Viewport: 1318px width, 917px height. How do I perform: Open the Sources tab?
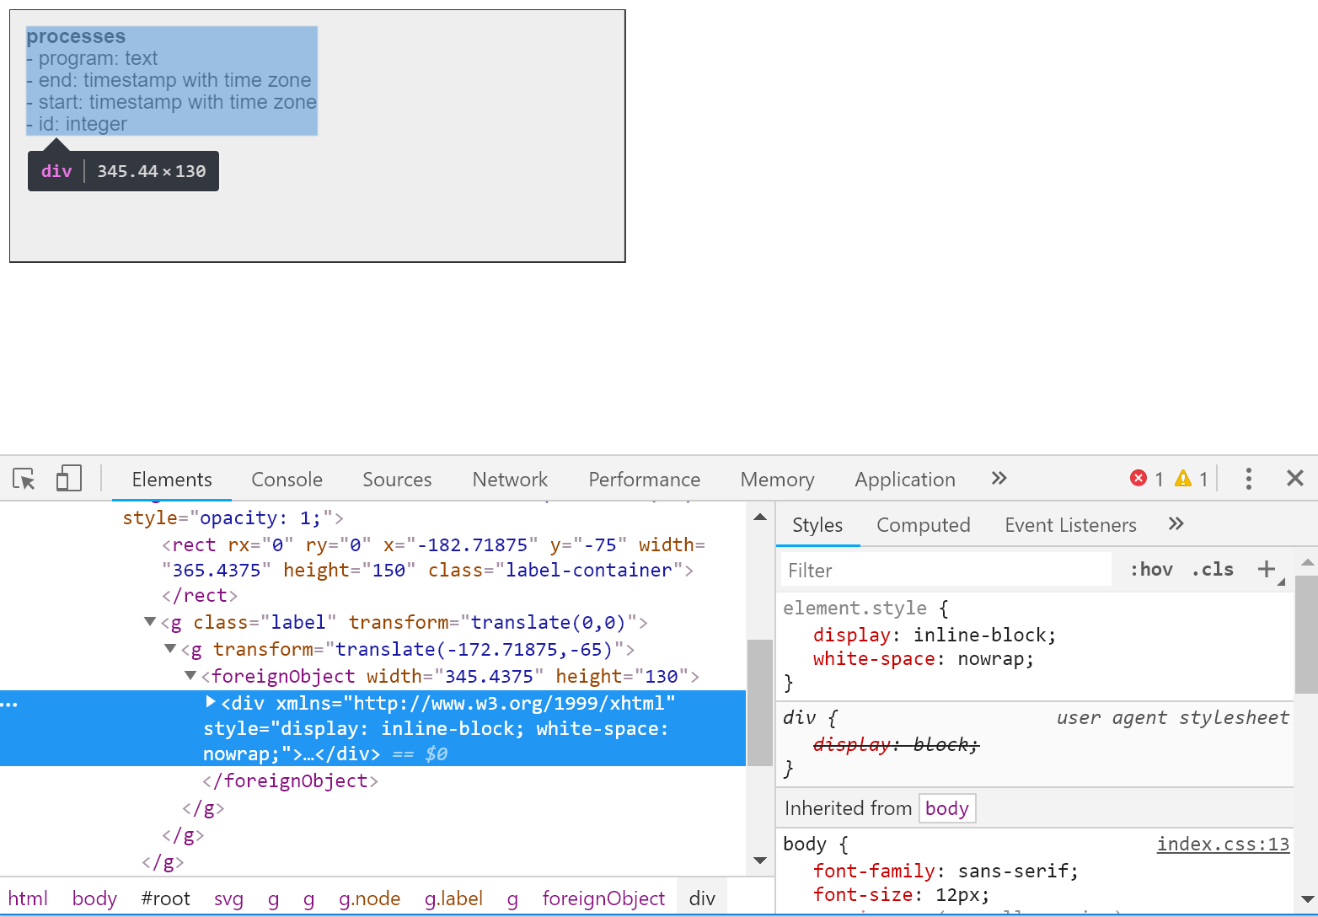click(397, 480)
